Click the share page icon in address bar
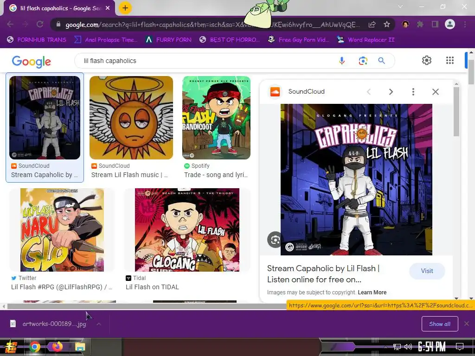The width and height of the screenshot is (475, 356). [372, 25]
